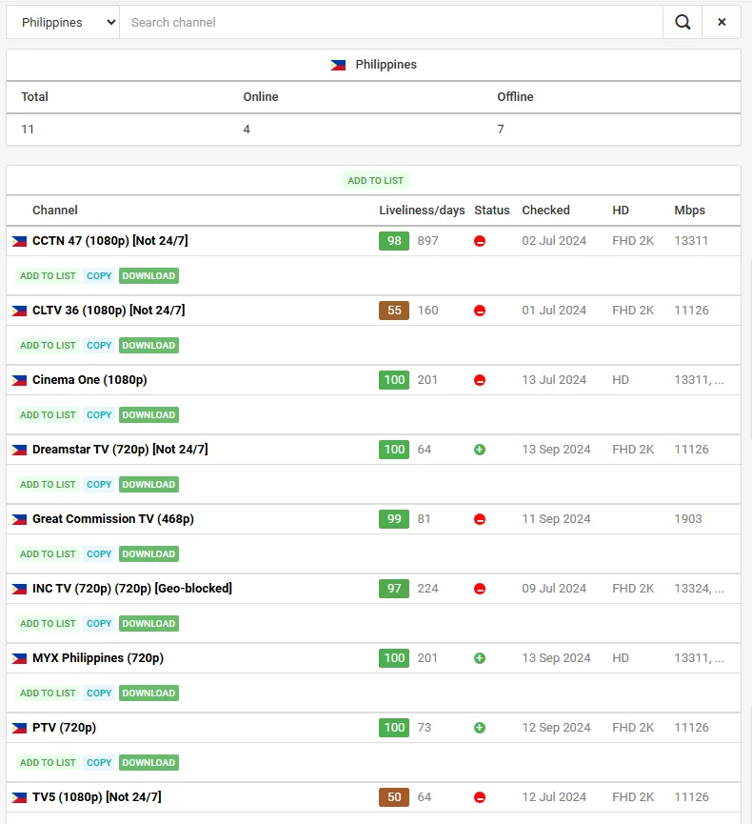Screen dimensions: 752x824
Task: Click the red status icon for TV5
Action: point(480,797)
